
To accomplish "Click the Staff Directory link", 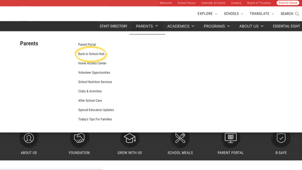I will (x=113, y=26).
